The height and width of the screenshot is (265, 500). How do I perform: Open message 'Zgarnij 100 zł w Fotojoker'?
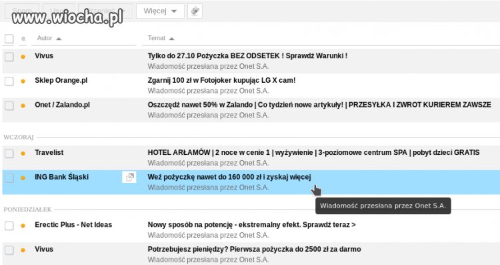(x=221, y=81)
